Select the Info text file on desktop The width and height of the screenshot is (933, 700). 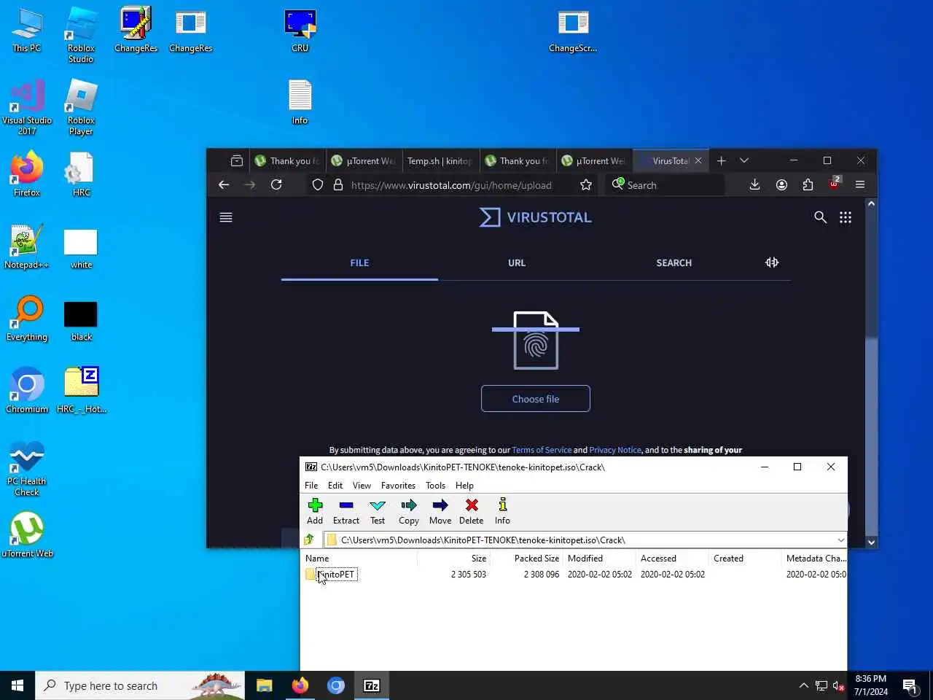pyautogui.click(x=300, y=102)
